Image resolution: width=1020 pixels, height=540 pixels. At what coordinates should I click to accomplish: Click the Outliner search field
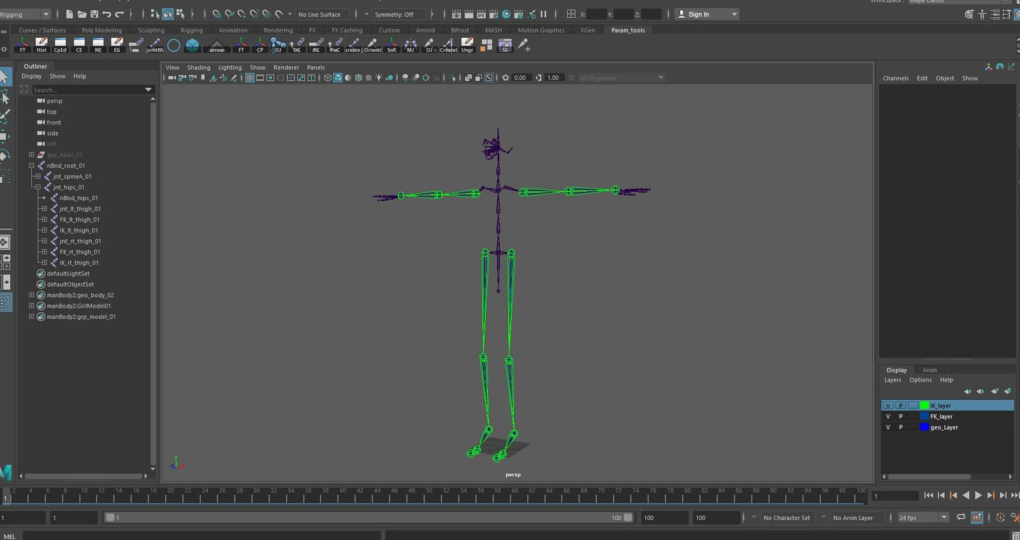coord(88,90)
